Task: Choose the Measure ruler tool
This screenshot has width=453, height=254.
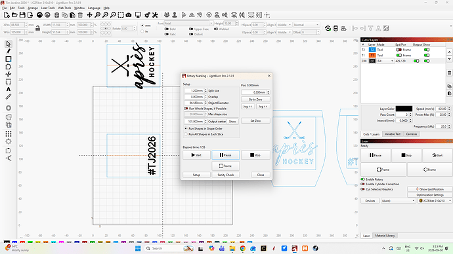Action: point(9,97)
